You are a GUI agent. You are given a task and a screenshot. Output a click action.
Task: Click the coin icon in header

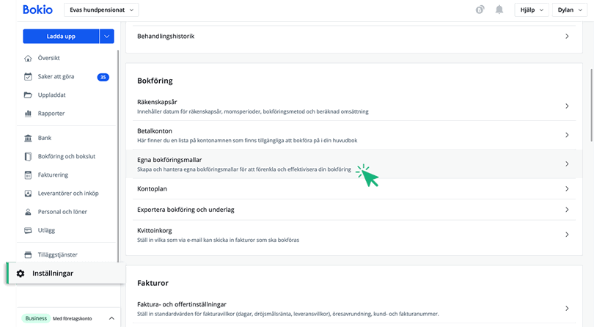(480, 10)
